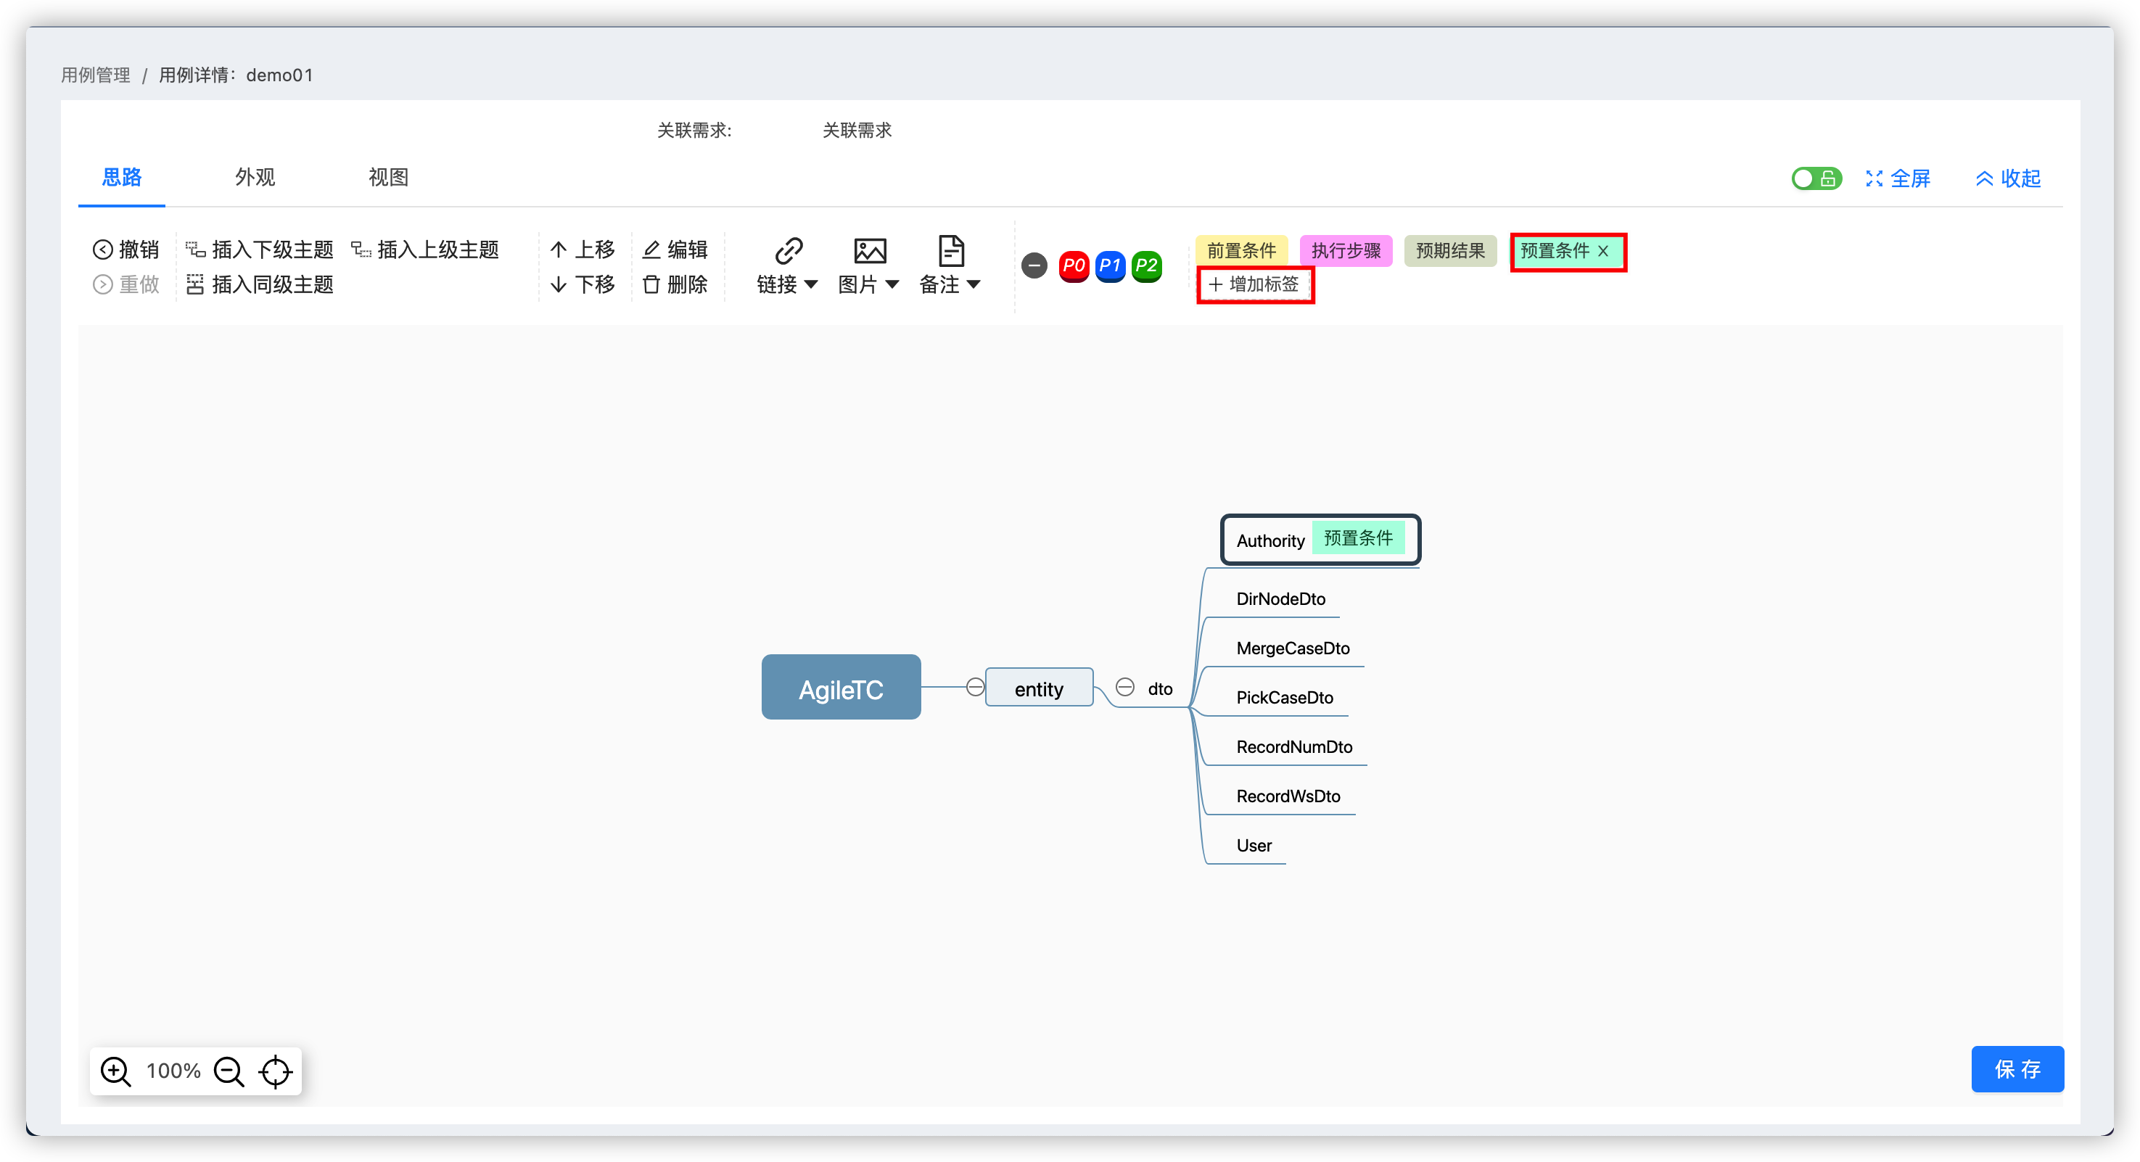Switch to the 外观 tab

point(255,177)
